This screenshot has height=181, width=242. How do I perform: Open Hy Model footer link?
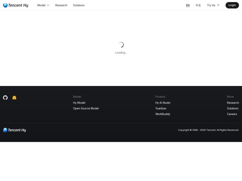[79, 103]
